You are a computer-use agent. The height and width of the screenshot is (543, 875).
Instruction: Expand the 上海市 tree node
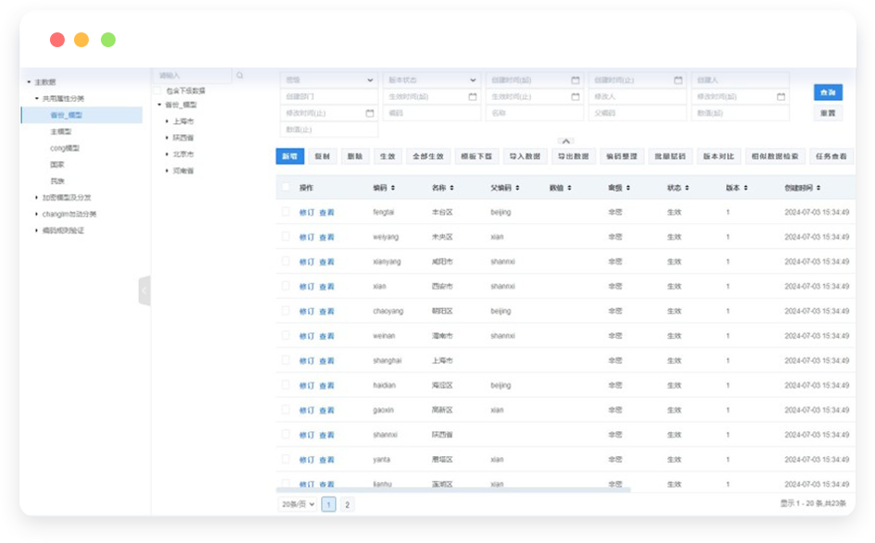tap(166, 121)
